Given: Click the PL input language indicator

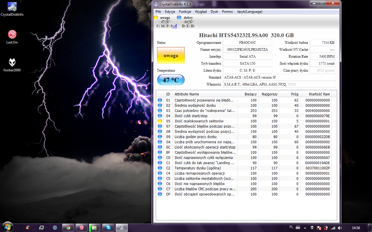Looking at the screenshot, I should 291,227.
